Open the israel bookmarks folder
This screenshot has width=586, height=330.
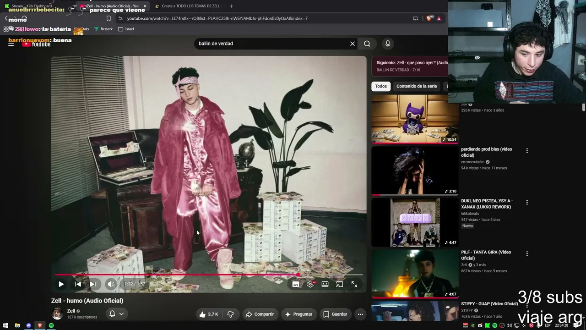click(126, 29)
